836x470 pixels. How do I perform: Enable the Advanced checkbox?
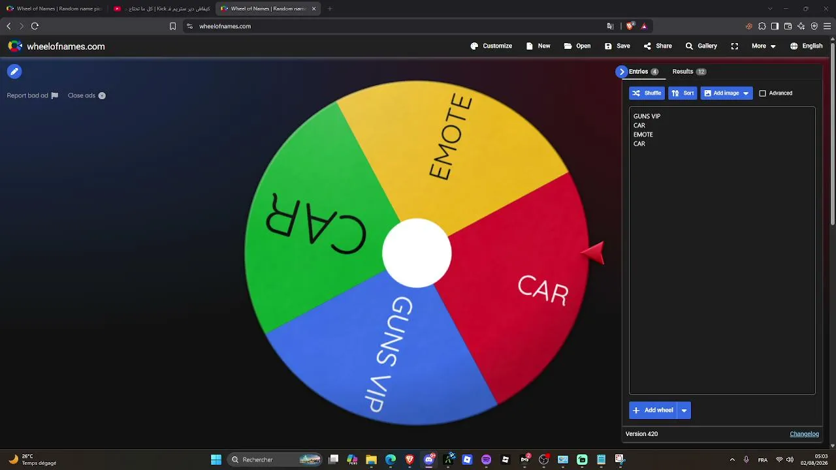pyautogui.click(x=762, y=93)
